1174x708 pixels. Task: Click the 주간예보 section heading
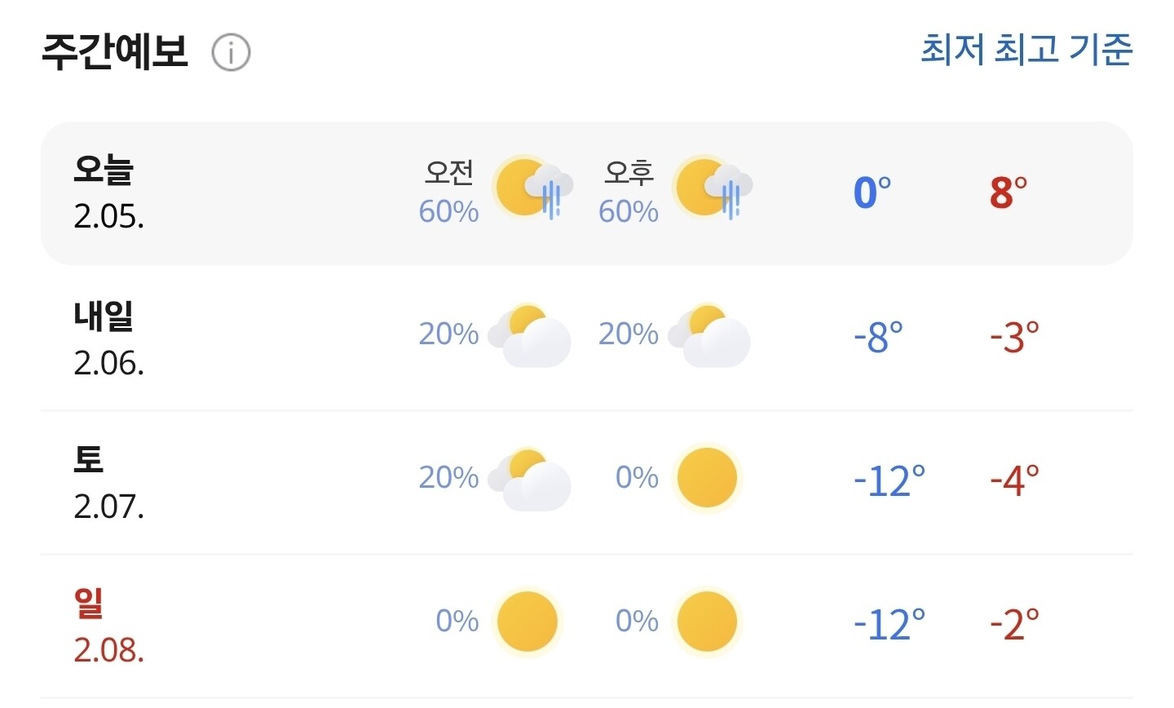pyautogui.click(x=115, y=51)
